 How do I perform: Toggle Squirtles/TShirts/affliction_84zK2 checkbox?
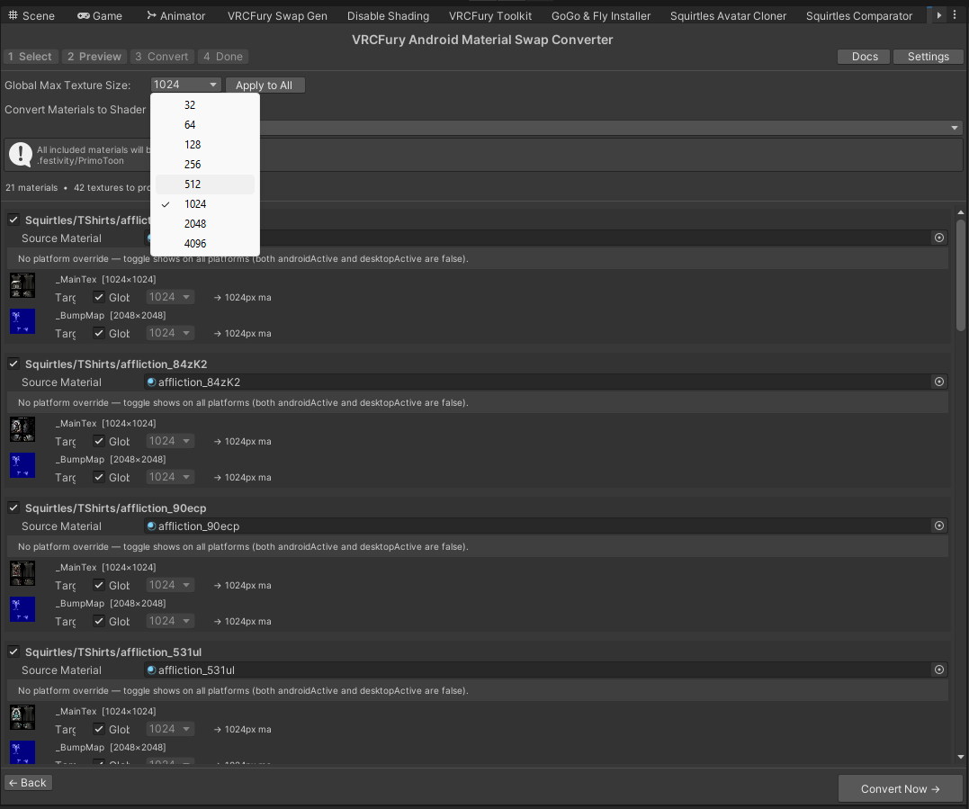tap(13, 364)
